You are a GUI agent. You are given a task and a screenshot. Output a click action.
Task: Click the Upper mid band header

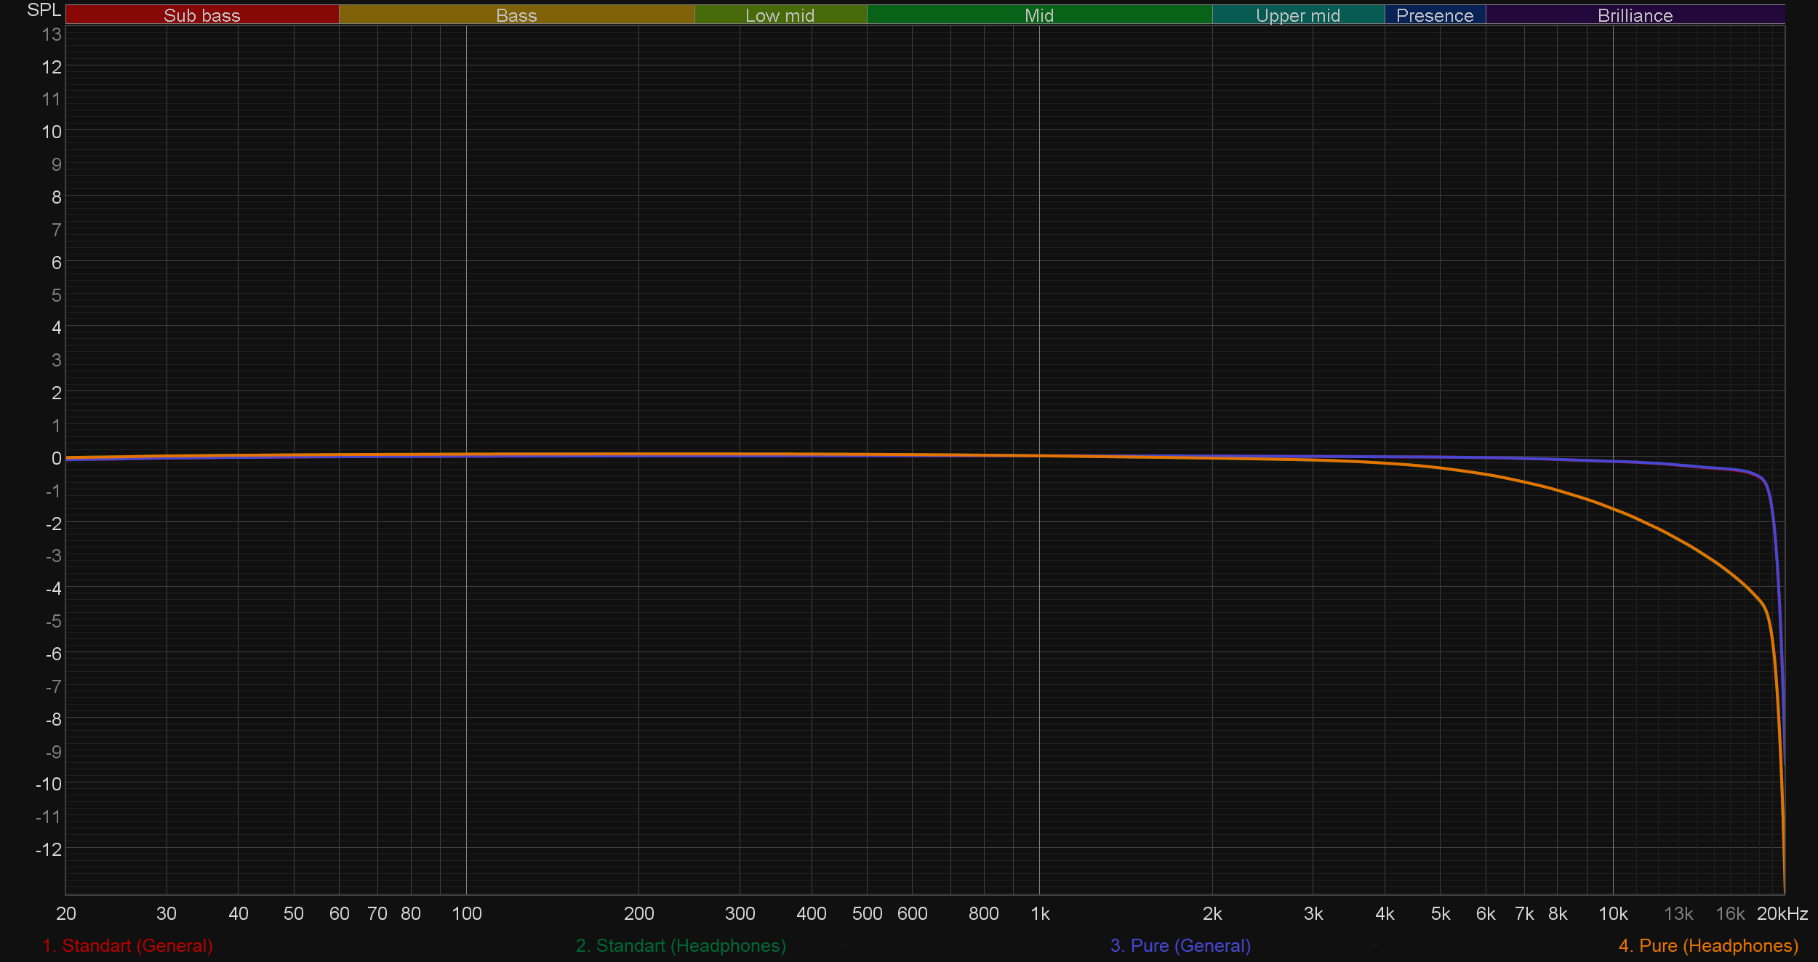pos(1298,15)
